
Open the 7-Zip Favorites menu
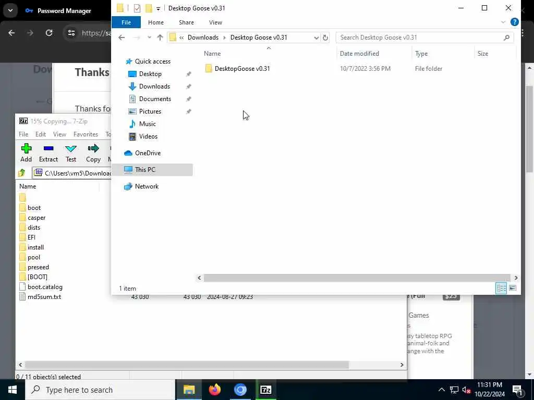86,134
